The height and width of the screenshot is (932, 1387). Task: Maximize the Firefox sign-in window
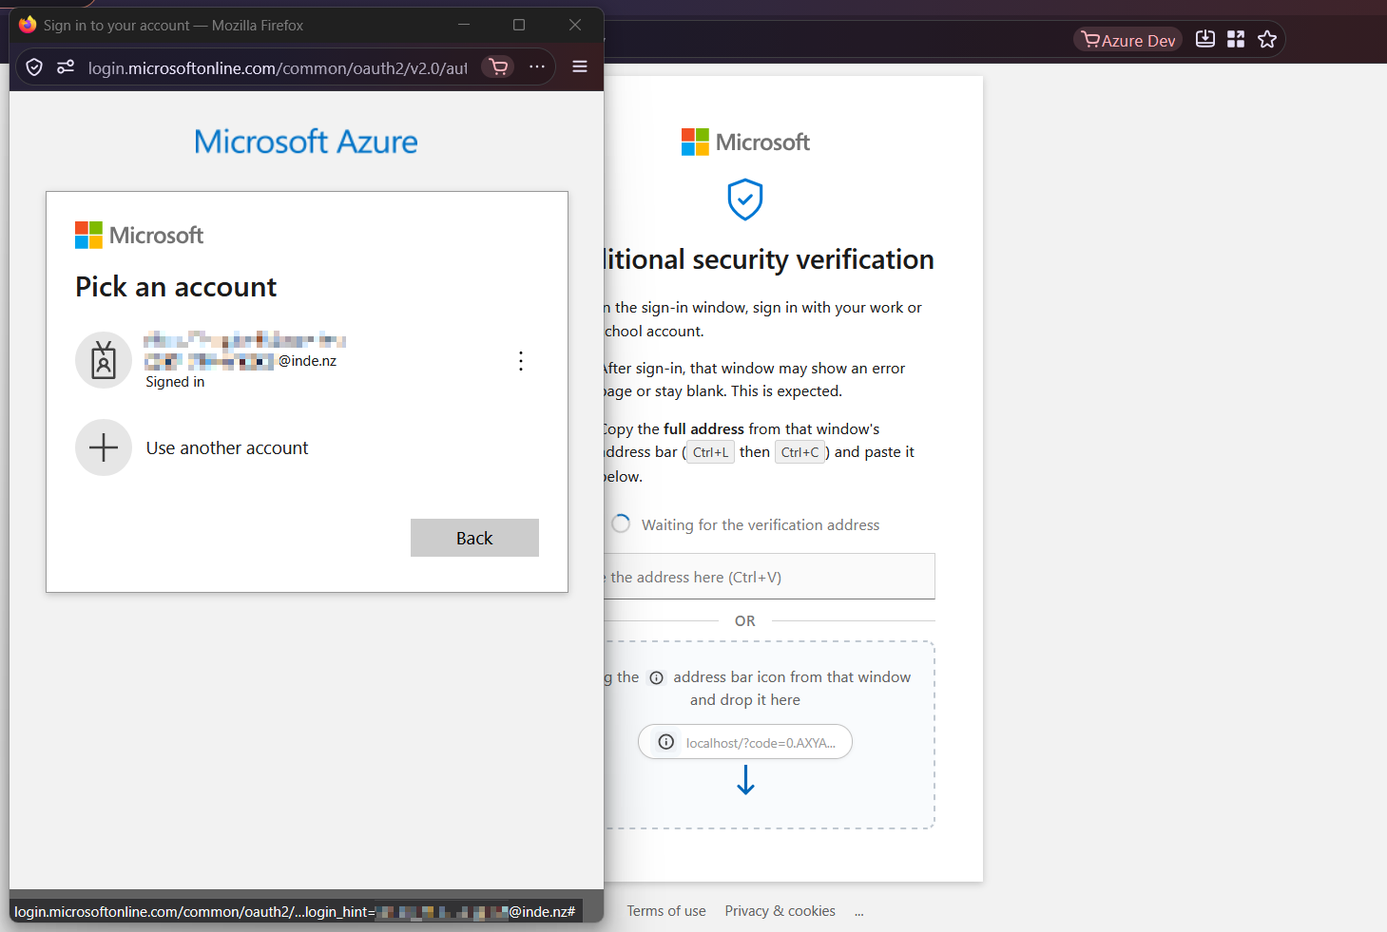[519, 25]
